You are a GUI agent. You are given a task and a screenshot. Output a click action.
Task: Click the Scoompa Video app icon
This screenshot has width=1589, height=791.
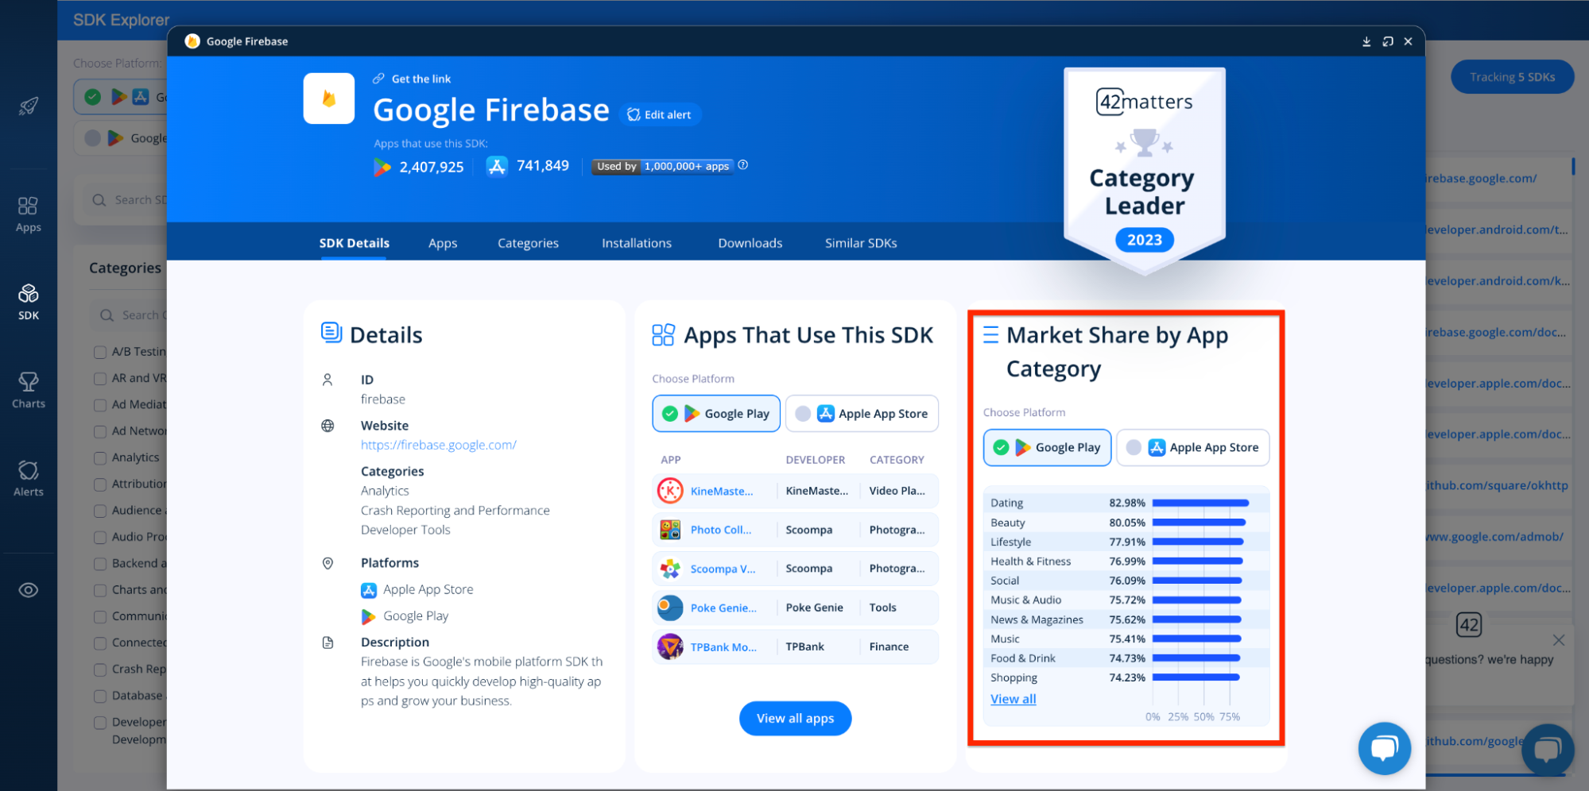pos(670,569)
